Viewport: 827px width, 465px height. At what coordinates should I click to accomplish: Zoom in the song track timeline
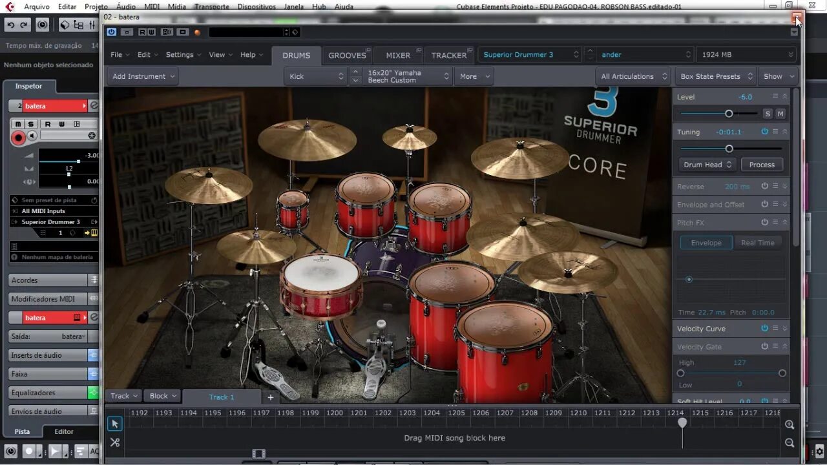point(790,424)
